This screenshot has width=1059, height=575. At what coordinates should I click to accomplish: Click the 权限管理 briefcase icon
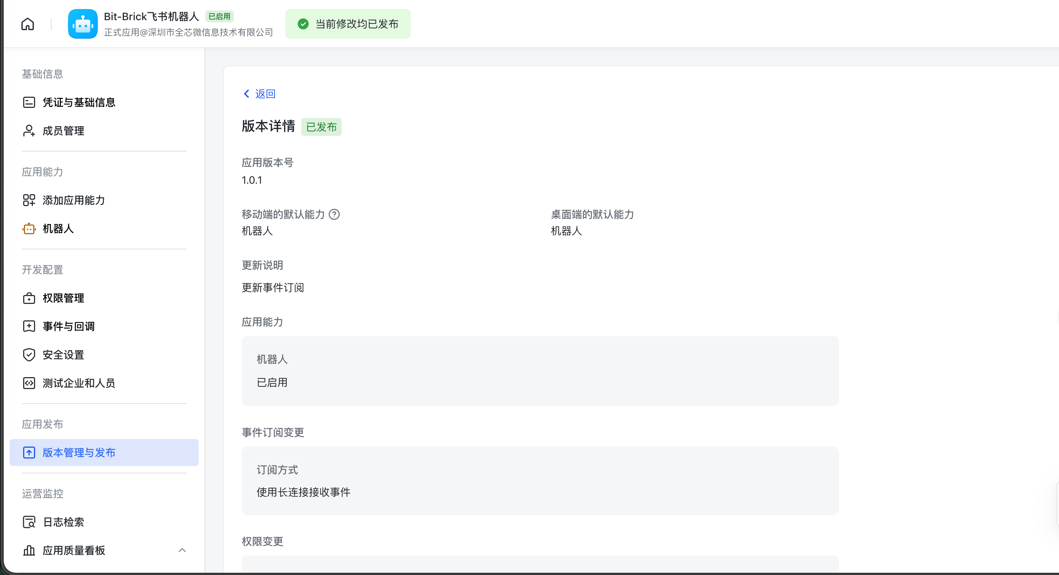[x=29, y=298]
